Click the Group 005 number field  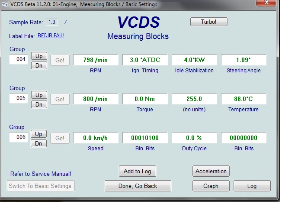pyautogui.click(x=19, y=98)
